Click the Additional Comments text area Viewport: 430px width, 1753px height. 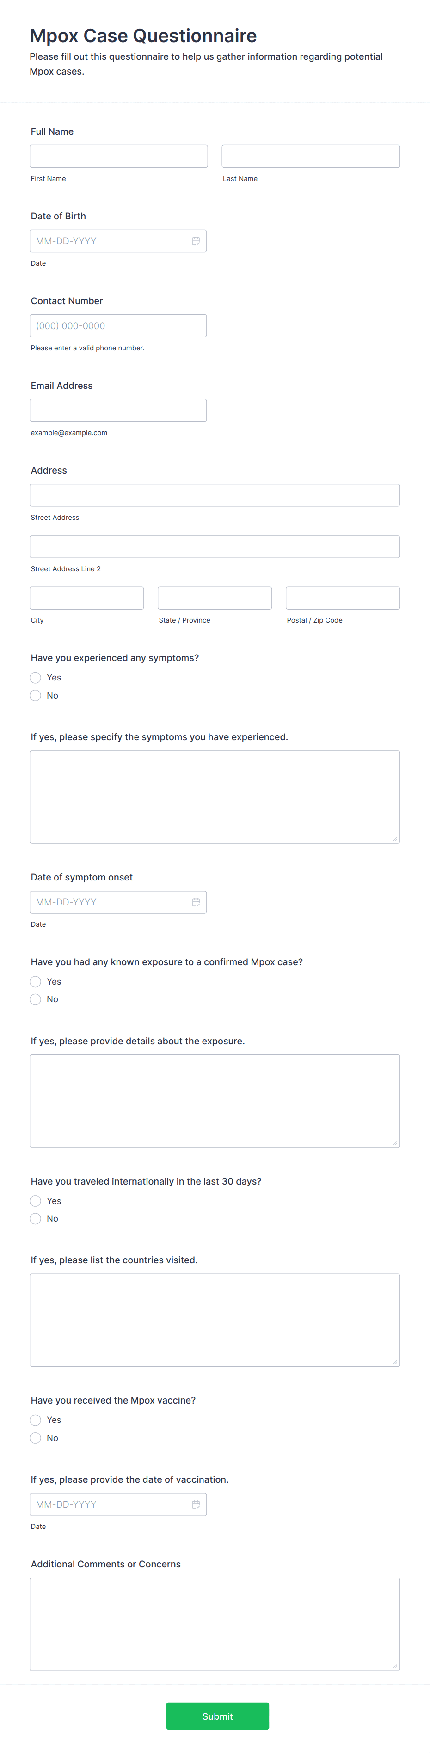[215, 1623]
